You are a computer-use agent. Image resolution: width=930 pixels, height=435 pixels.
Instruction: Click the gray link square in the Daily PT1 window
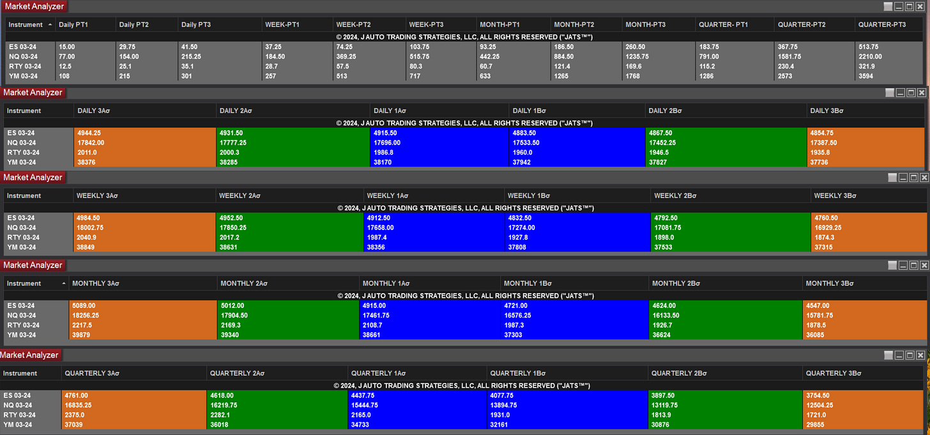tap(888, 6)
